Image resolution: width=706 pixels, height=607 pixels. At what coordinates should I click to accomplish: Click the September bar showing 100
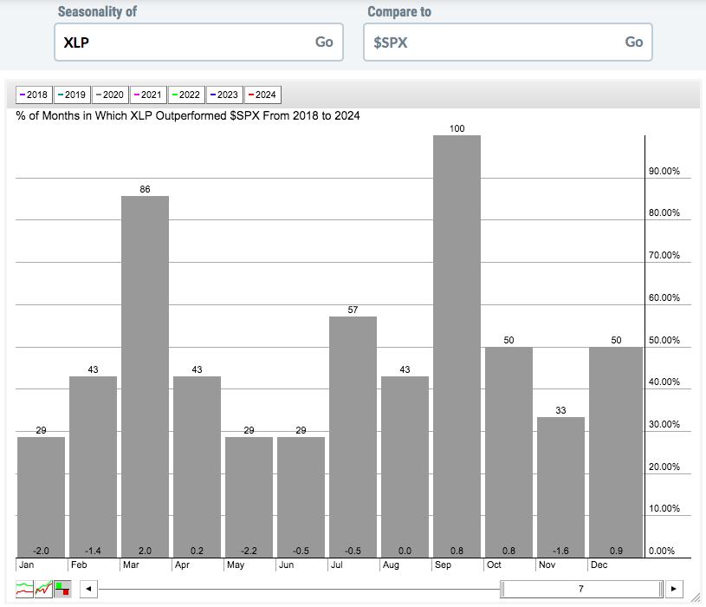457,346
